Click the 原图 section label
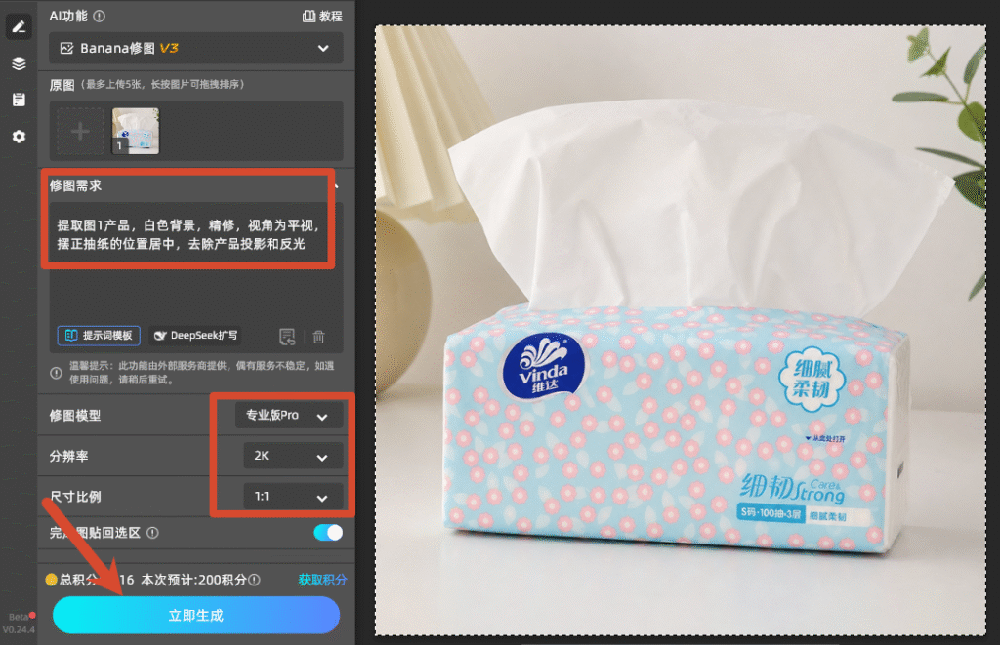The image size is (1000, 645). (62, 85)
